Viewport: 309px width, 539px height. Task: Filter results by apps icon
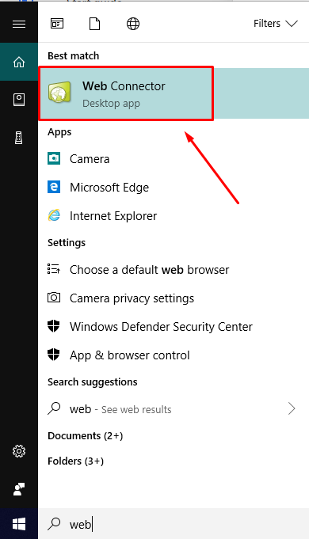pyautogui.click(x=57, y=24)
